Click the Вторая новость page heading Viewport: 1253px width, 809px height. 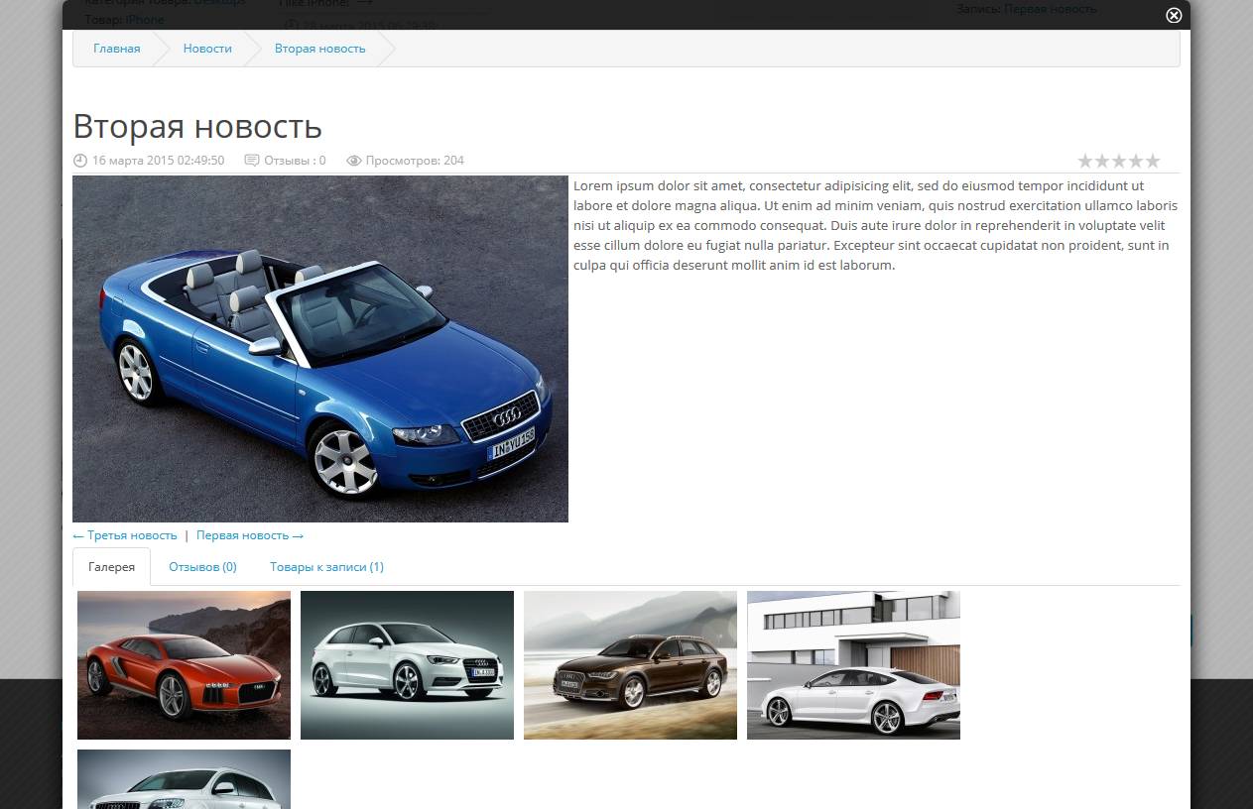197,127
